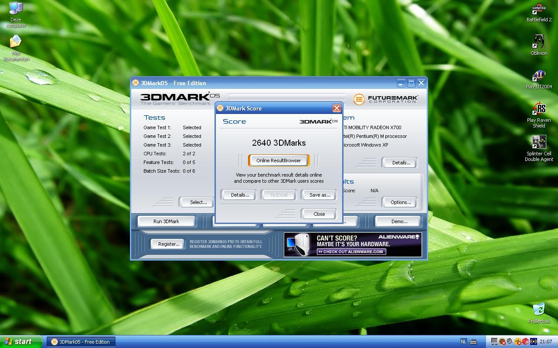Click the "2640 3DMarks" score text
This screenshot has width=558, height=348.
pyautogui.click(x=279, y=143)
